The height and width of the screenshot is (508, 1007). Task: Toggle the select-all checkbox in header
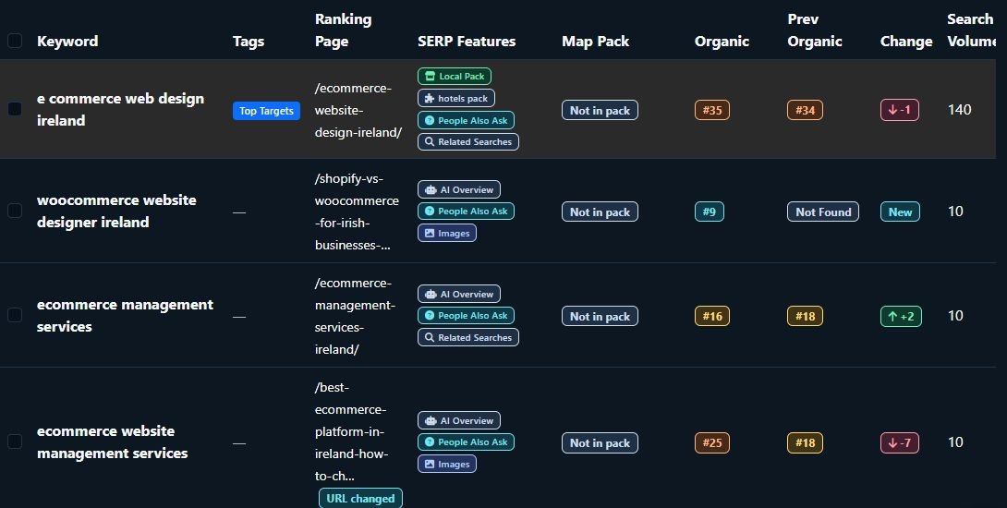coord(15,42)
